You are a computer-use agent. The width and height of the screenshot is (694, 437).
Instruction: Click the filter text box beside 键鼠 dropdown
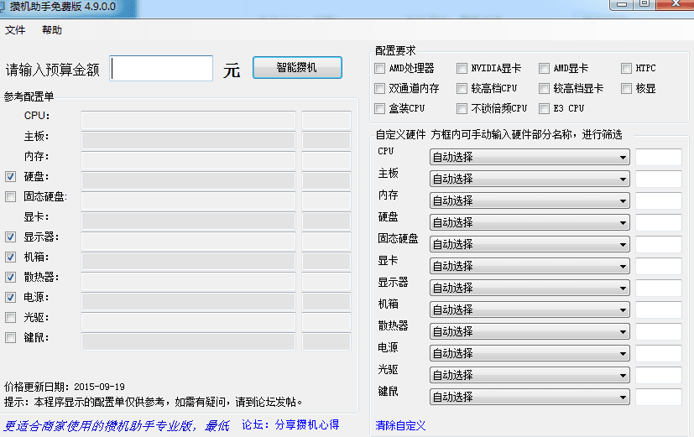click(x=658, y=397)
